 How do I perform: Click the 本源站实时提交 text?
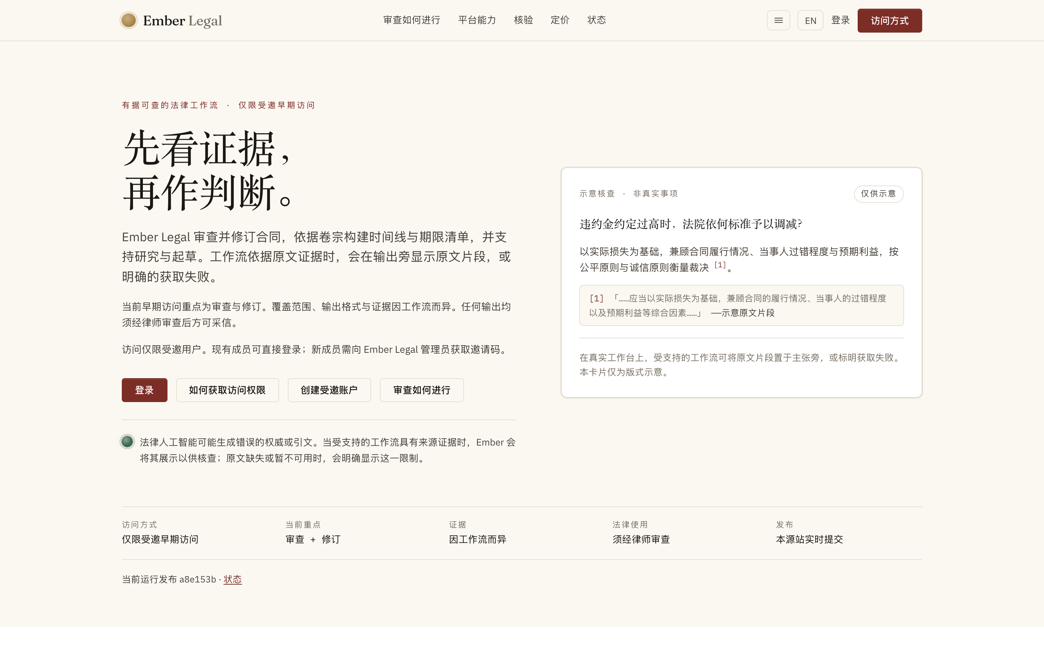809,539
